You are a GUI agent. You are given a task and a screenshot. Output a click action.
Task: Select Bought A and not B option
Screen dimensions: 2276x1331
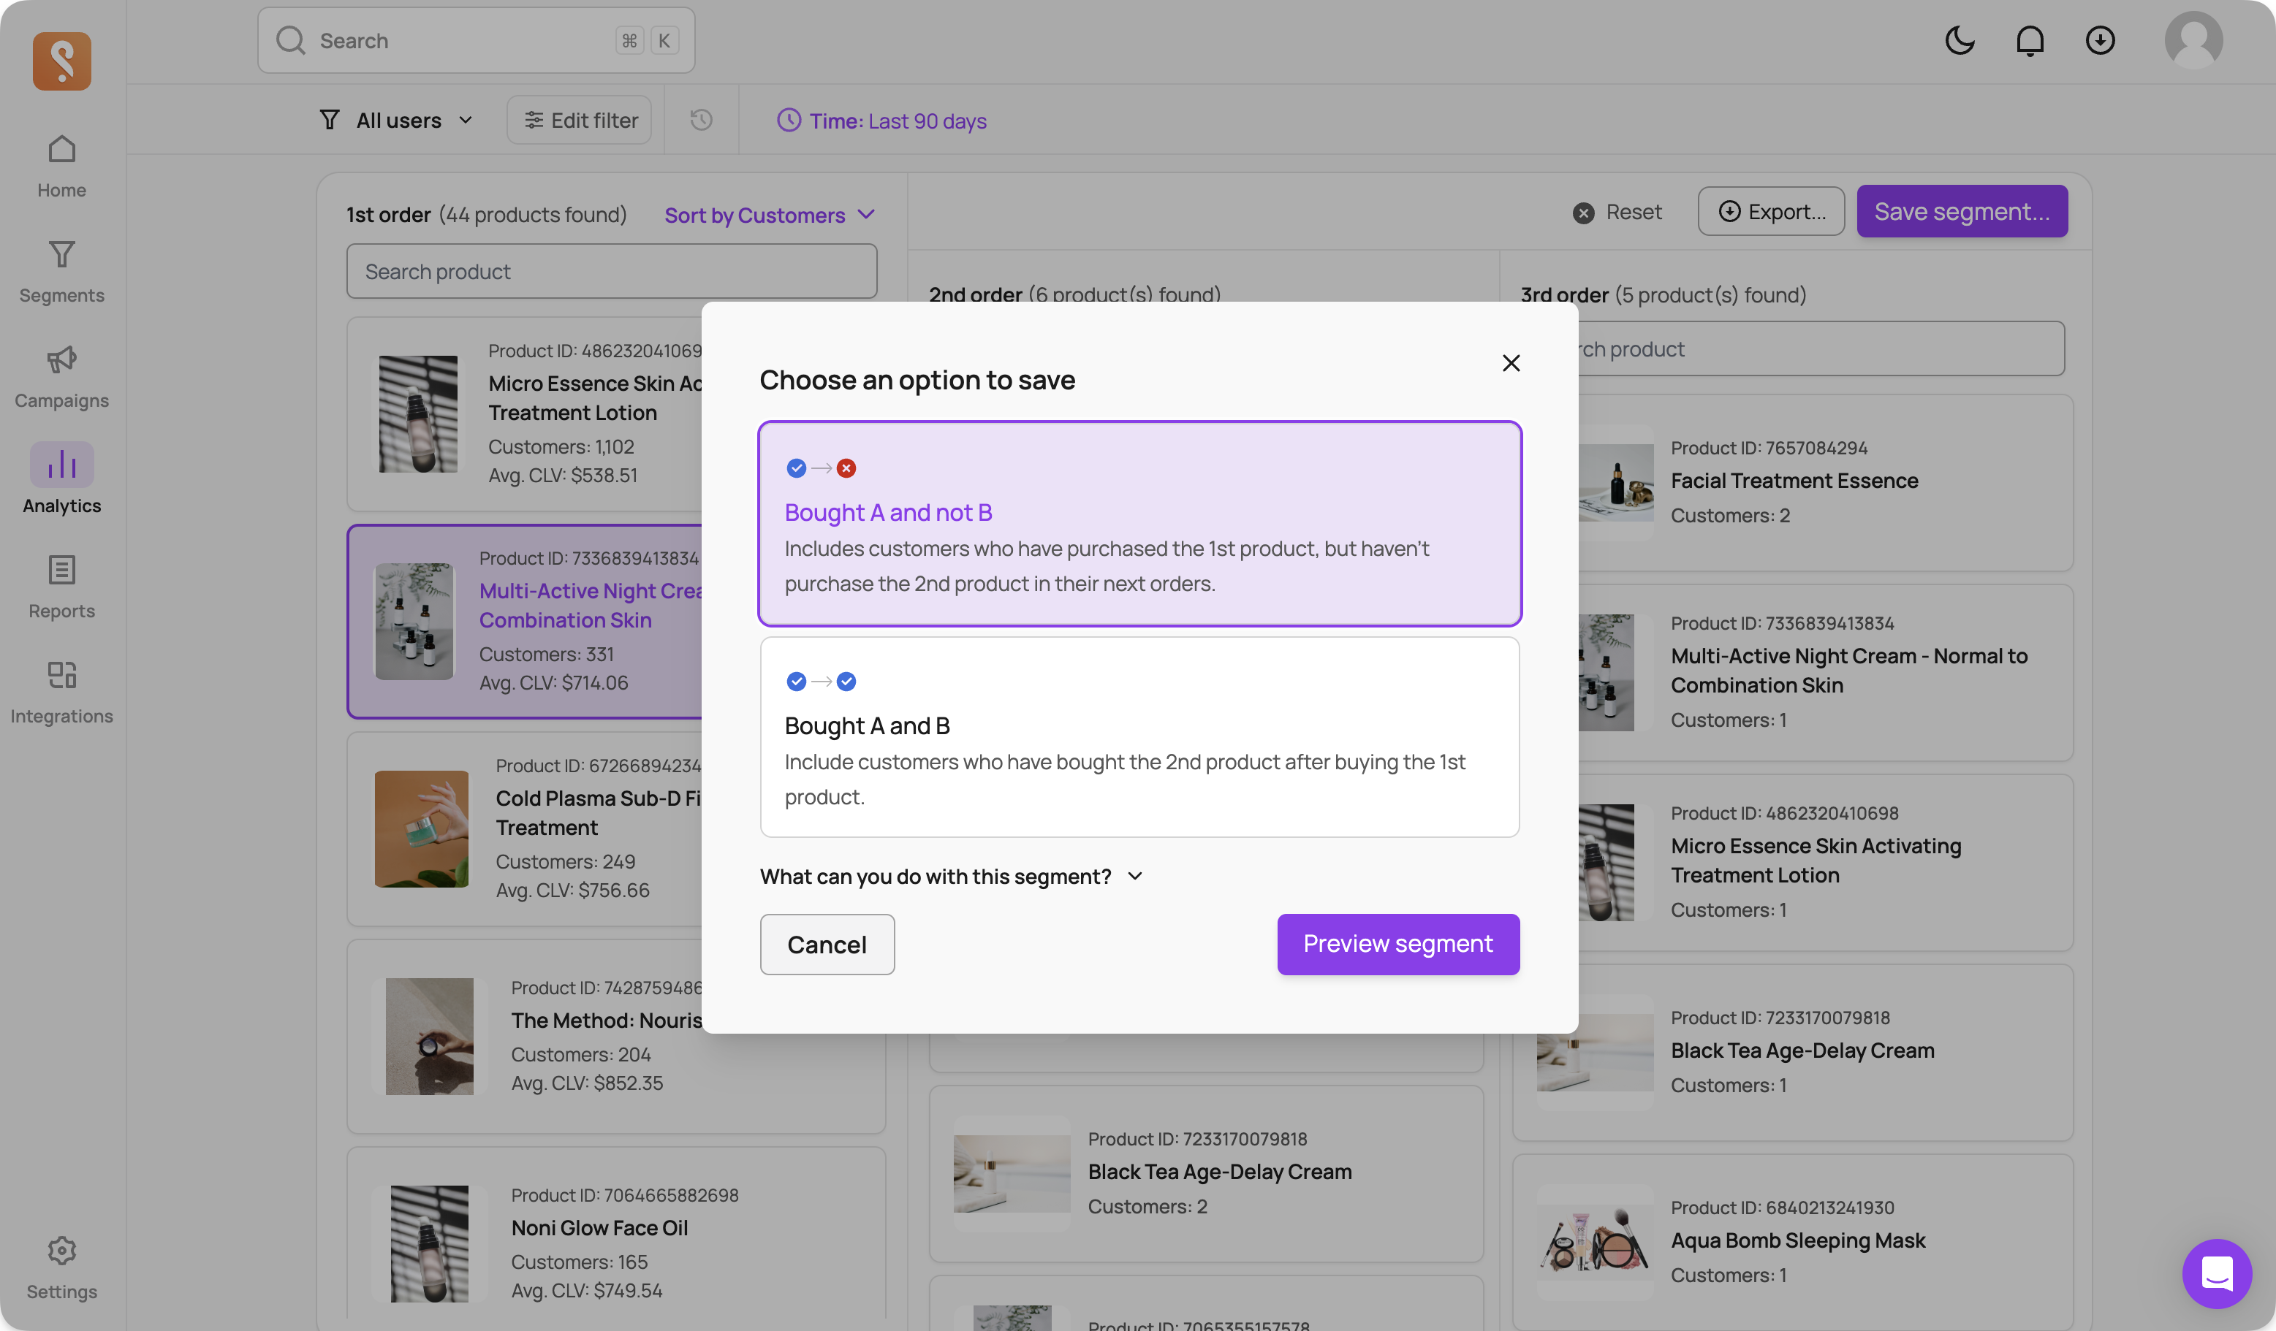point(1139,523)
